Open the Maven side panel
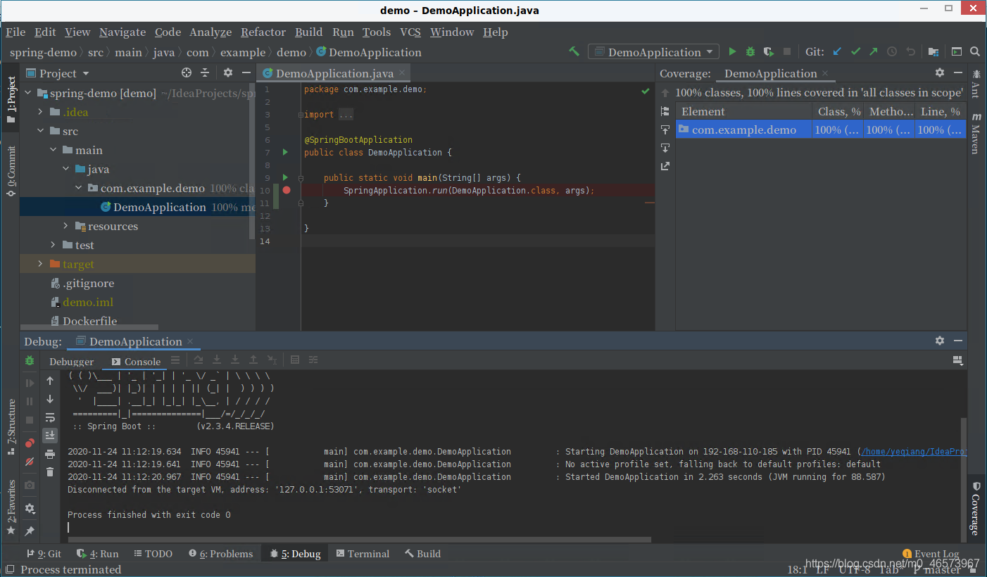 coord(976,133)
